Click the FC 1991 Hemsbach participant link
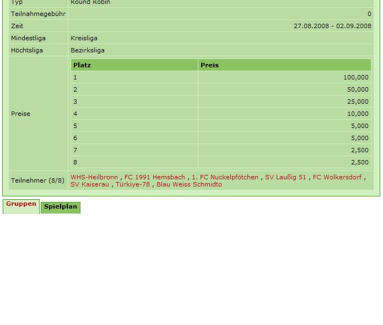 (x=155, y=177)
